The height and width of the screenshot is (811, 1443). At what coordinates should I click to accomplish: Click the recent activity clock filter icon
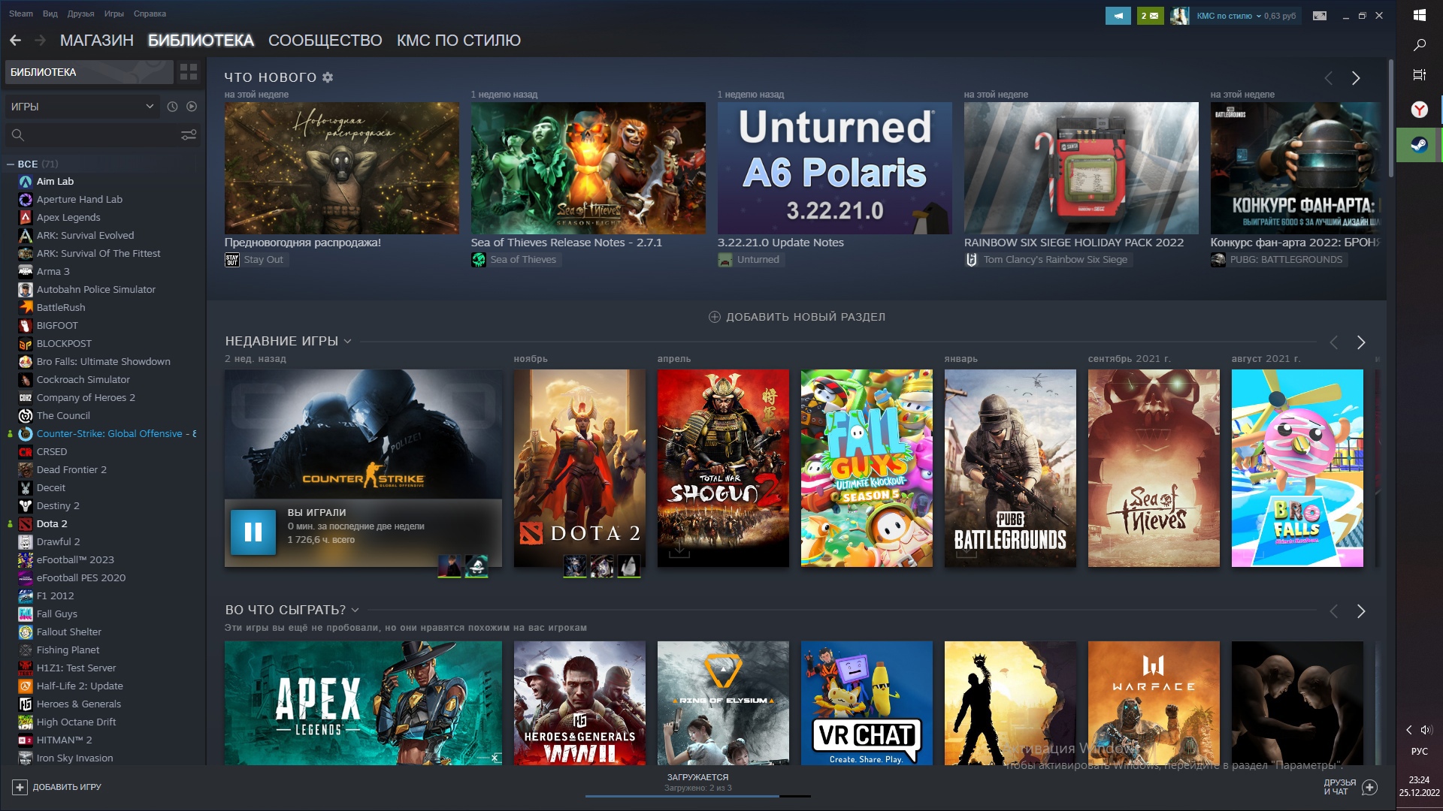click(172, 107)
